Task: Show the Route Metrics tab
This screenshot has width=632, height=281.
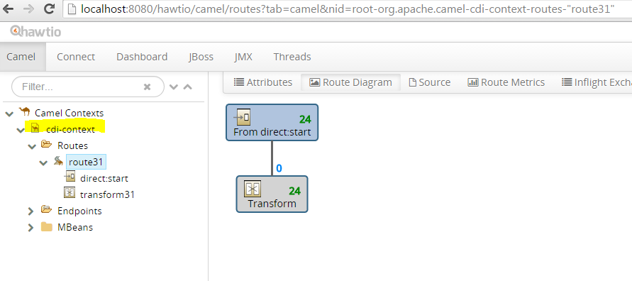Action: (506, 82)
